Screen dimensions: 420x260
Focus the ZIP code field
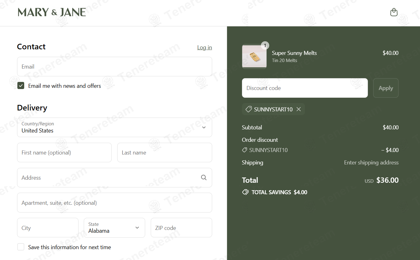(x=181, y=228)
